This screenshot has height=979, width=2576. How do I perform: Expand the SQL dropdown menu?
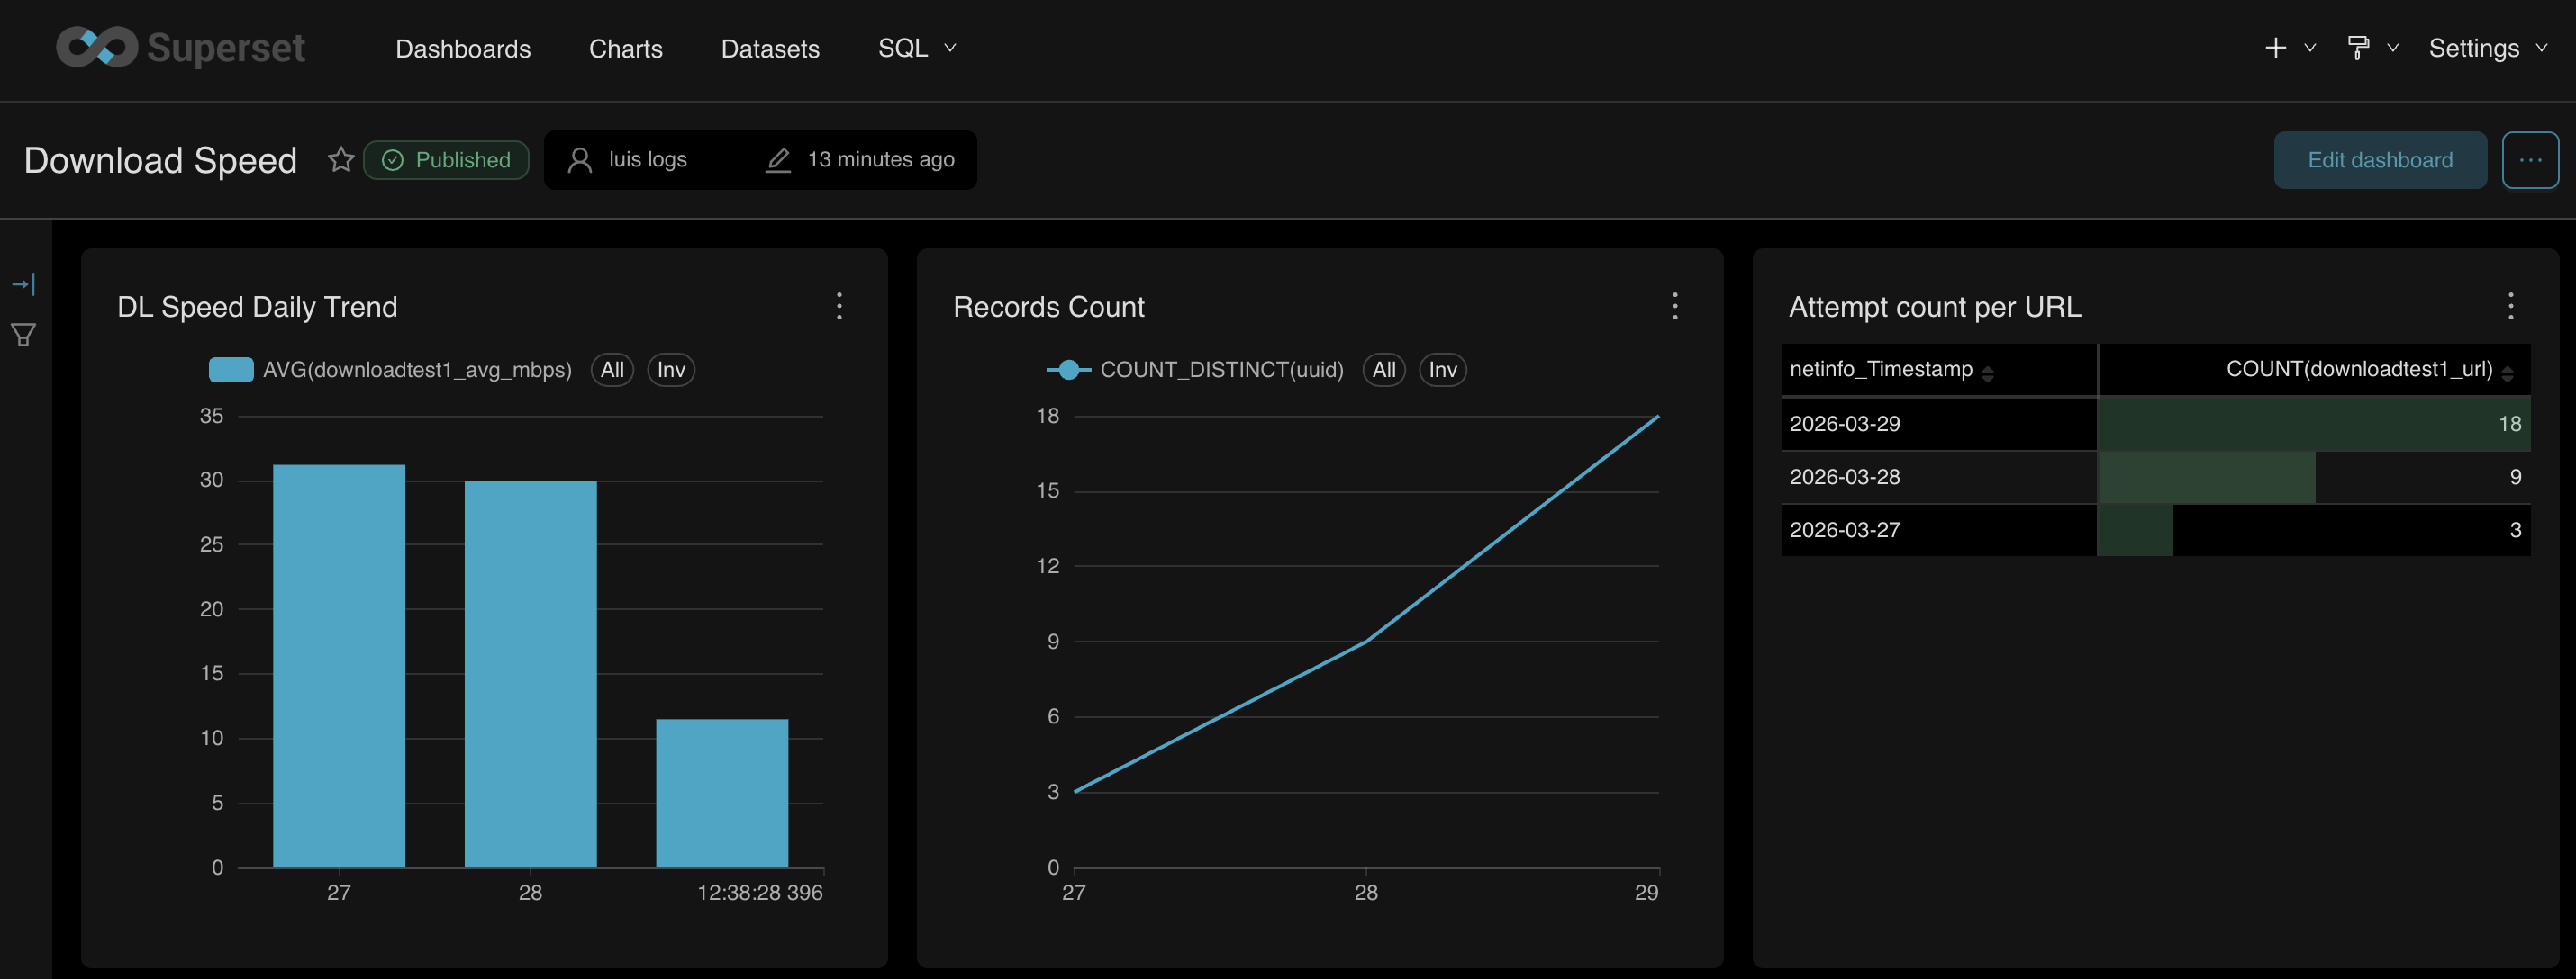916,48
